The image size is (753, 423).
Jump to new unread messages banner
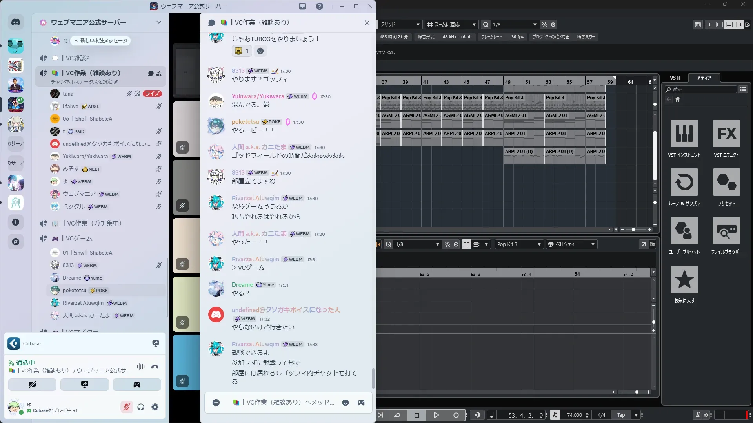tap(101, 41)
